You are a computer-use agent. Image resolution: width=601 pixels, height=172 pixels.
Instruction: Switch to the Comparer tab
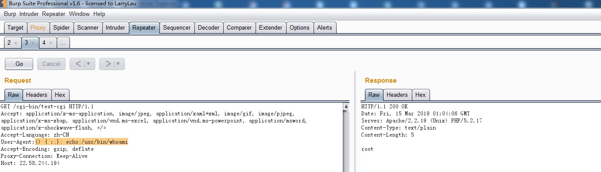point(239,27)
